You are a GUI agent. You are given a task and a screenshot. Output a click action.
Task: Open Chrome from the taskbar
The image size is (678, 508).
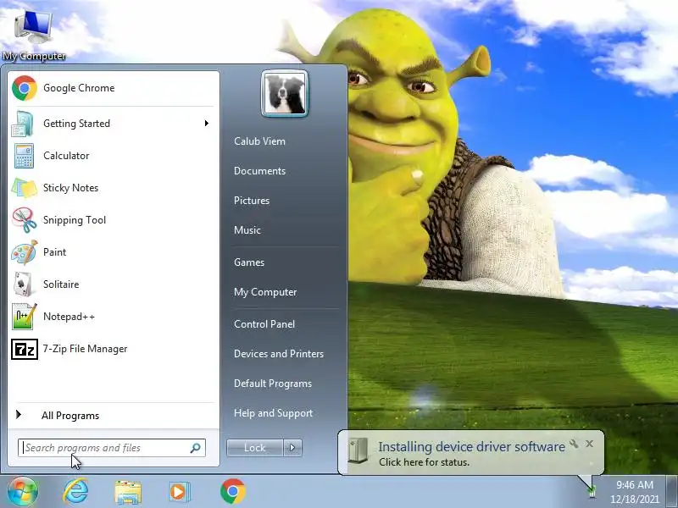[x=232, y=492]
